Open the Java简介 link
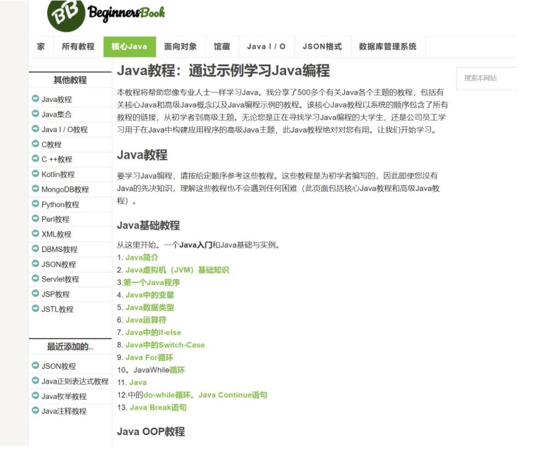The width and height of the screenshot is (539, 451). pyautogui.click(x=142, y=258)
